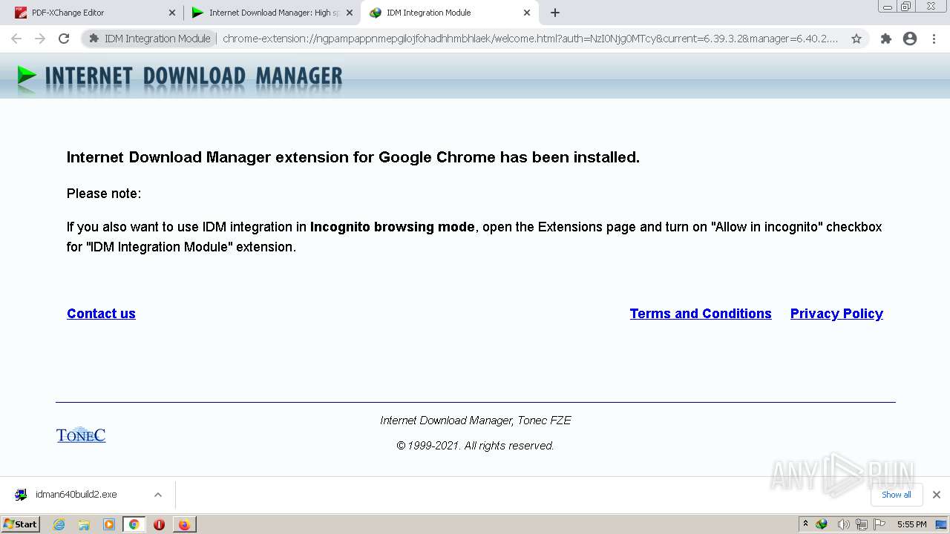Viewport: 950px width, 534px height.
Task: Click the '© 1999-2021. All rights reserved.' text
Action: click(475, 446)
